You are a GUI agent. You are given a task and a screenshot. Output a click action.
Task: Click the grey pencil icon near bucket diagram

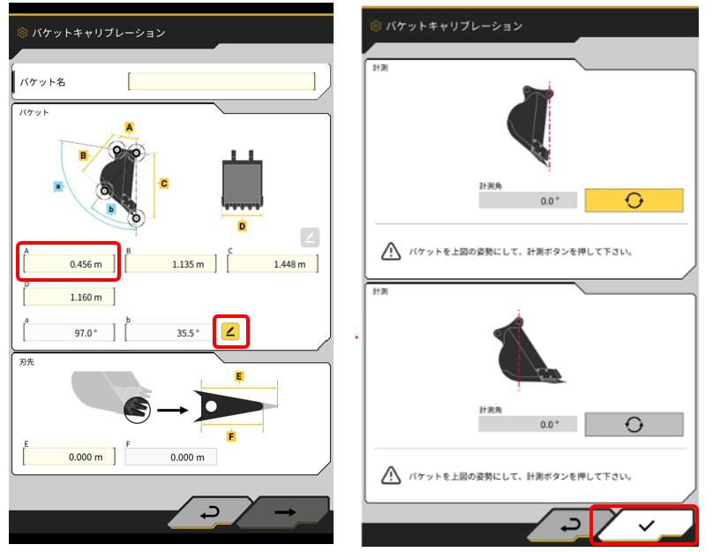click(x=310, y=237)
